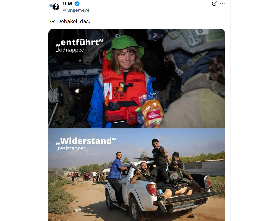This screenshot has height=221, width=274.
Task: Open the U.M. profile avatar
Action: (55, 7)
